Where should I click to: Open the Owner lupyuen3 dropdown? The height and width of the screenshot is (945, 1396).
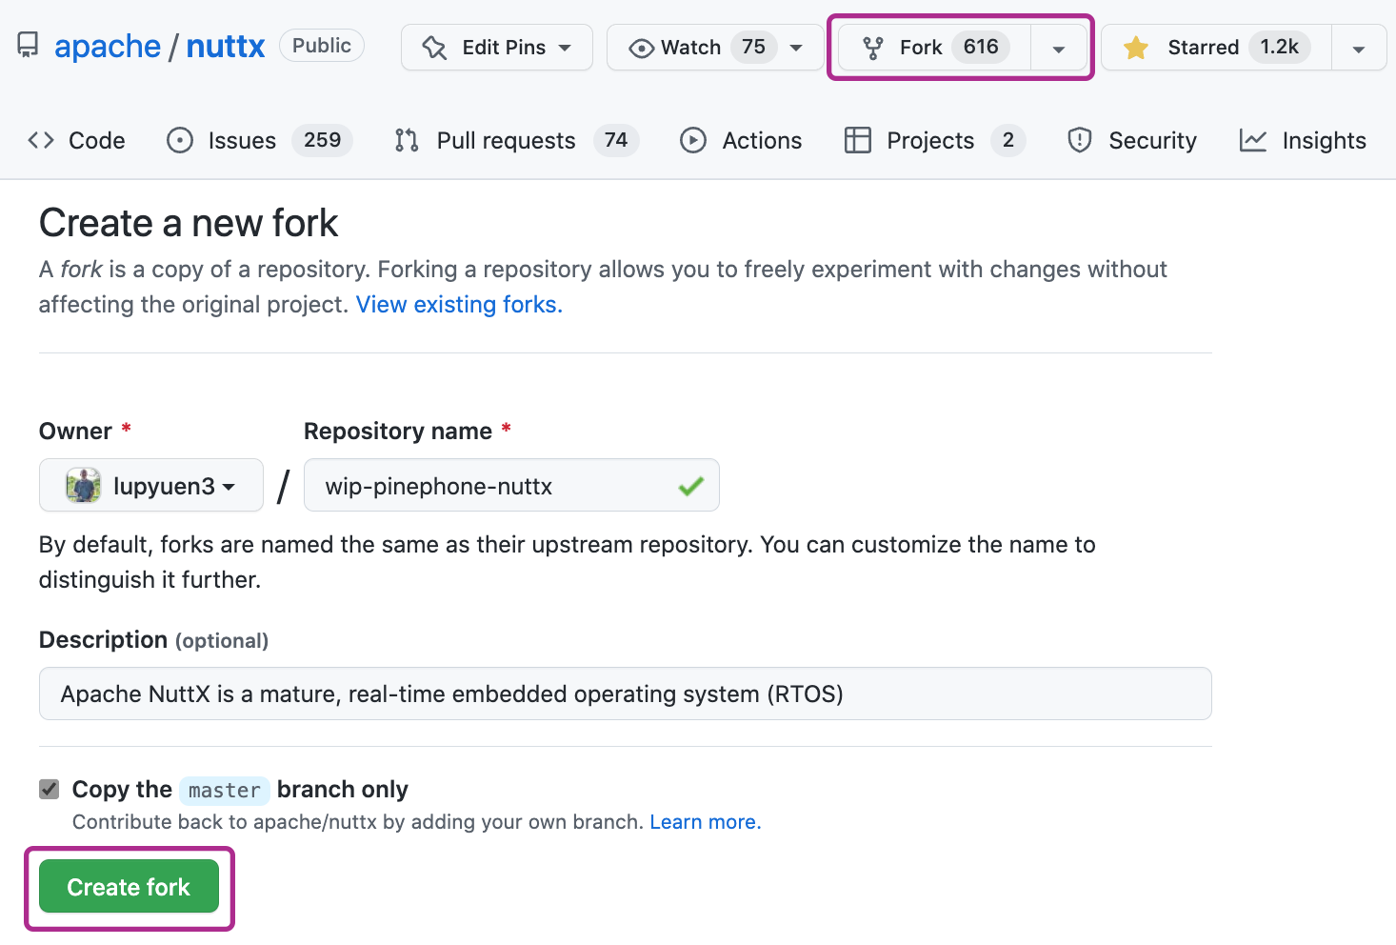click(x=151, y=486)
